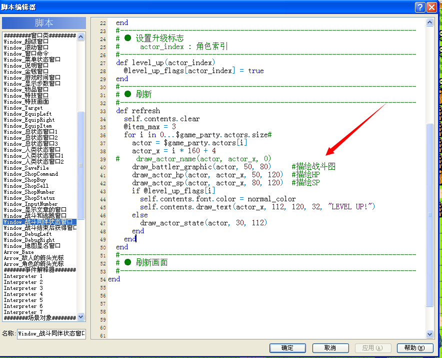Select the code editor vertical scrollbar thumb
Screen dimensions: 442x358
pos(429,215)
